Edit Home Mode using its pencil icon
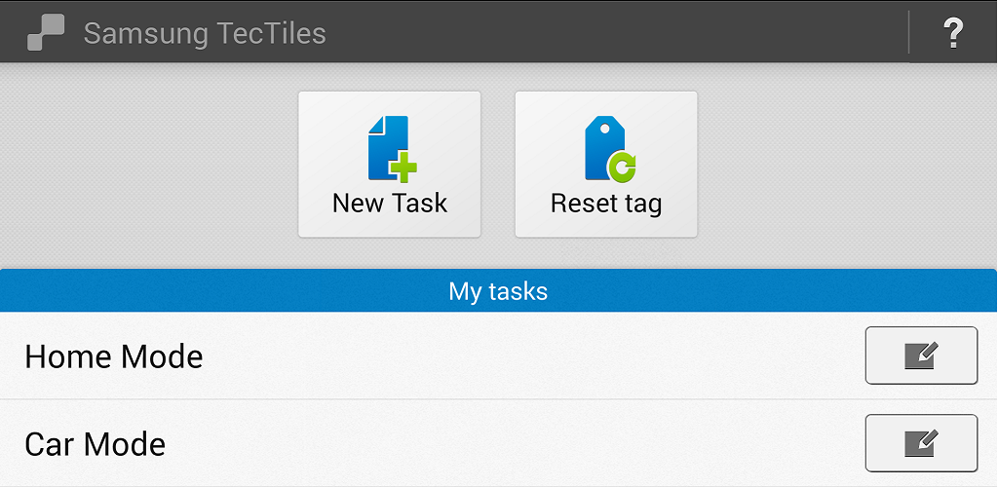This screenshot has height=487, width=998. click(921, 356)
